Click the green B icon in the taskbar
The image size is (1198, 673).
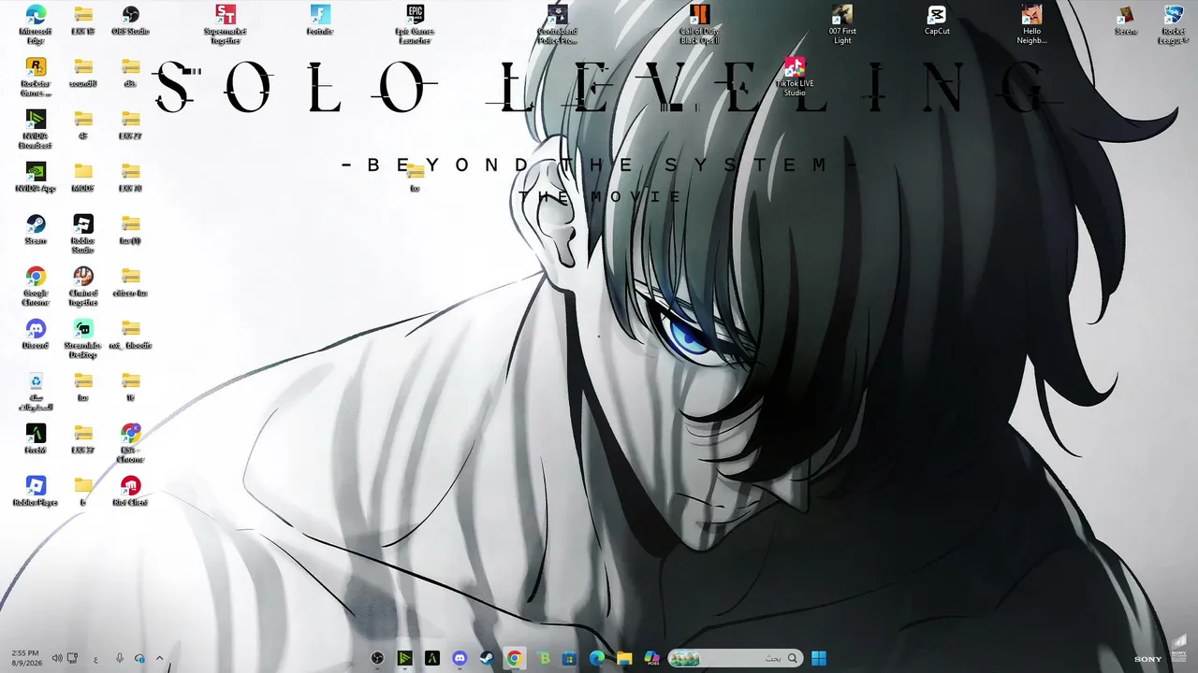(542, 658)
